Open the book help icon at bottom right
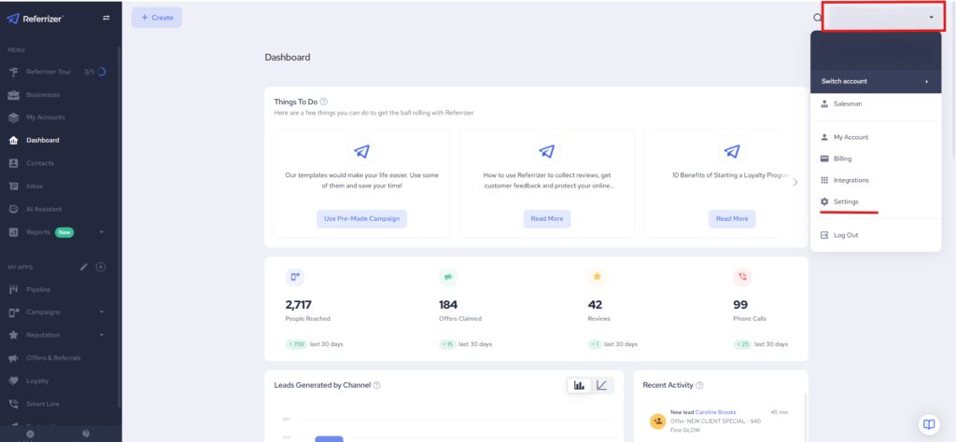Screen dimensions: 956x442 (x=928, y=423)
